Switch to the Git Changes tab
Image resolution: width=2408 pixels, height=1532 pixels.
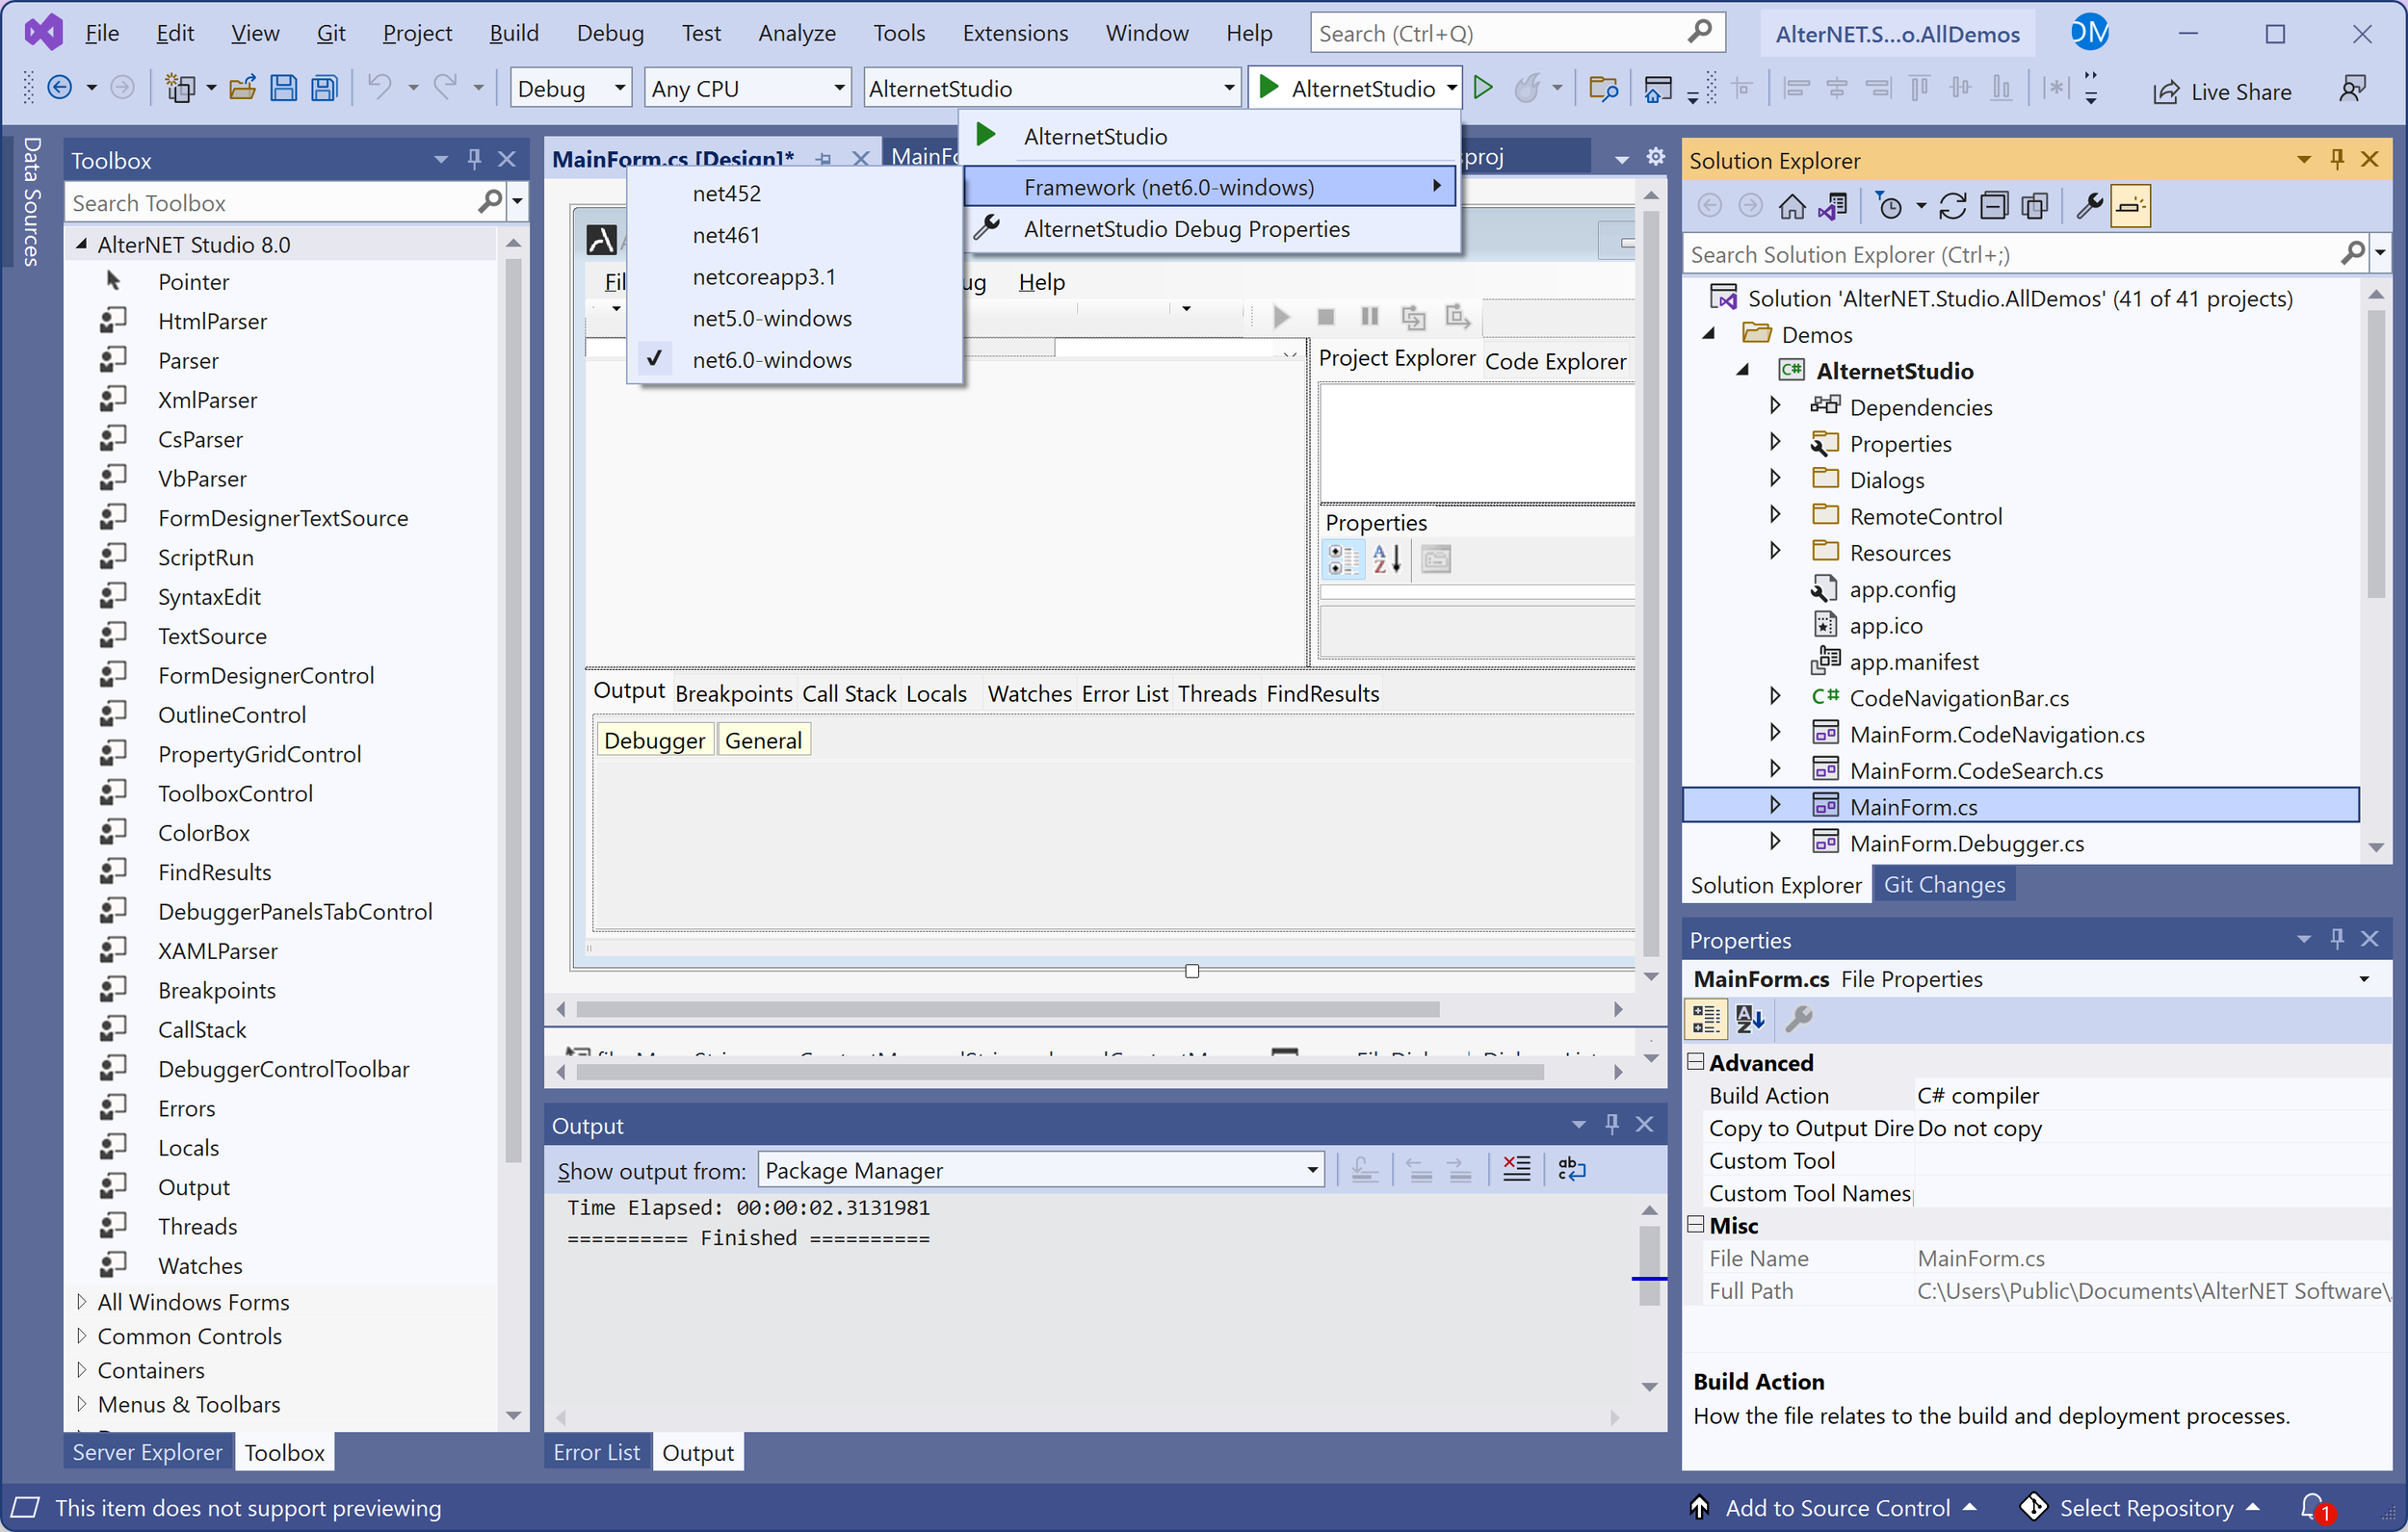pyautogui.click(x=1944, y=883)
